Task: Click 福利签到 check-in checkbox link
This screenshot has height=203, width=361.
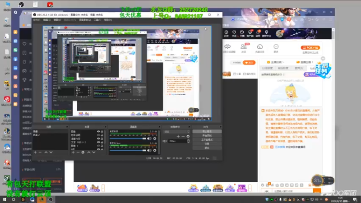Action: pyautogui.click(x=249, y=74)
